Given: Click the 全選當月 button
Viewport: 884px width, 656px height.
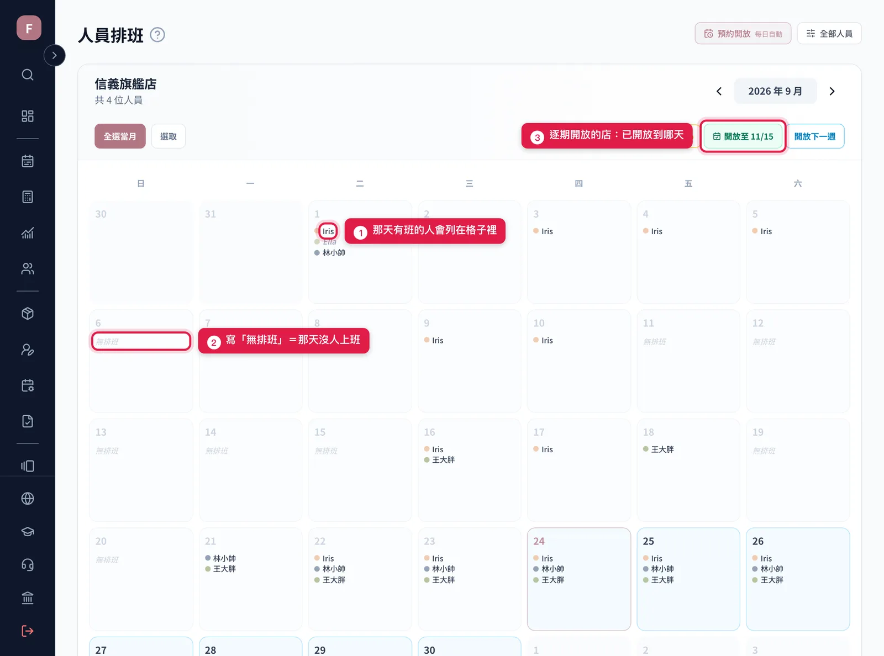Looking at the screenshot, I should (x=120, y=136).
